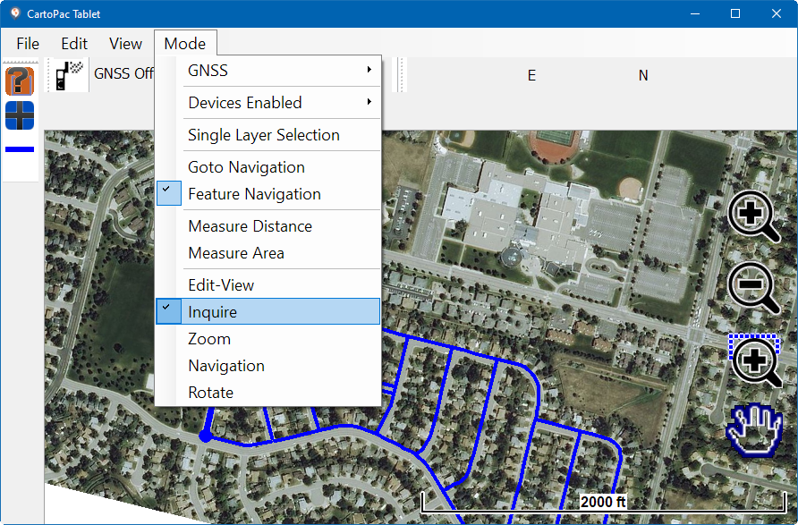Click the blue node point on the map
The image size is (798, 525).
coord(205,436)
